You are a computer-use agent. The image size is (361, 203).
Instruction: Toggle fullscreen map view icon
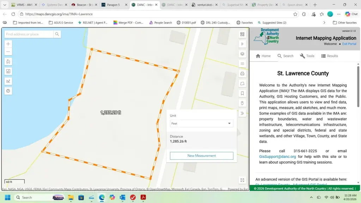pyautogui.click(x=242, y=180)
